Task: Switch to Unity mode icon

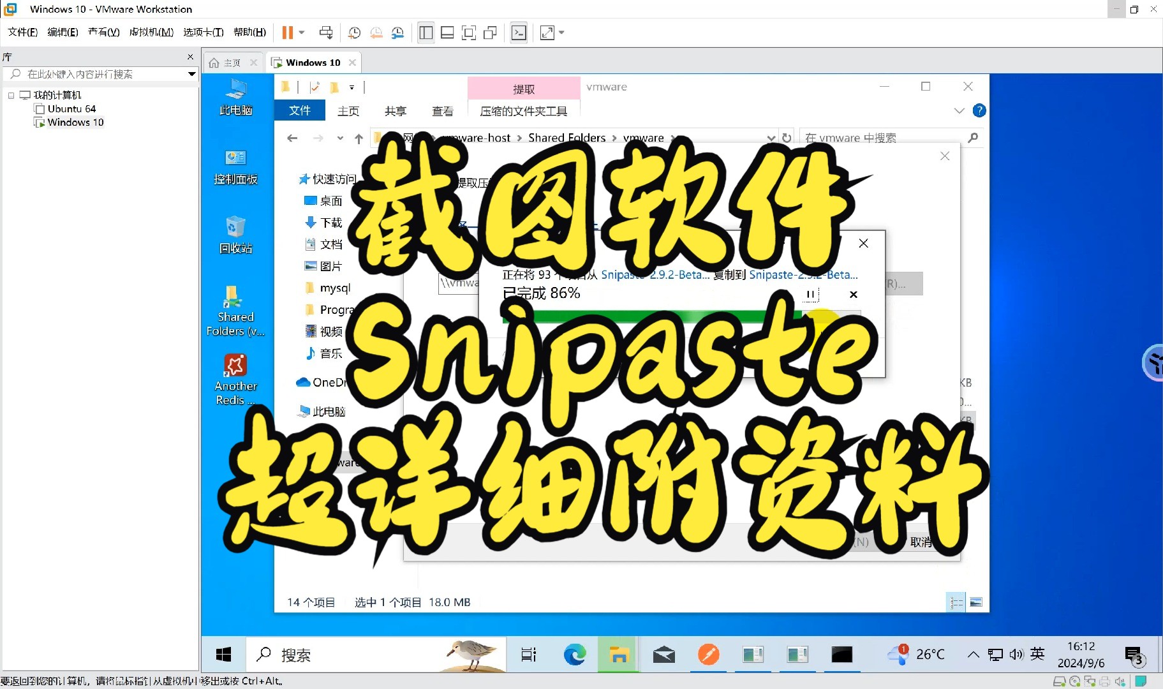Action: tap(490, 33)
